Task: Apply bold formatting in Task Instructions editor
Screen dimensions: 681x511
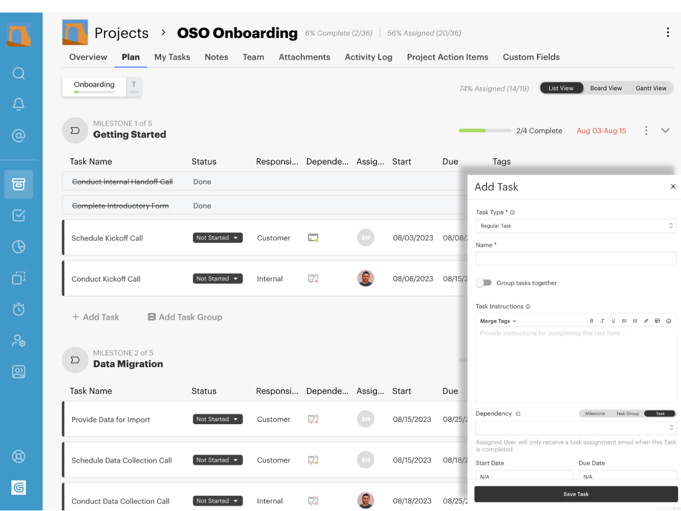Action: (591, 320)
